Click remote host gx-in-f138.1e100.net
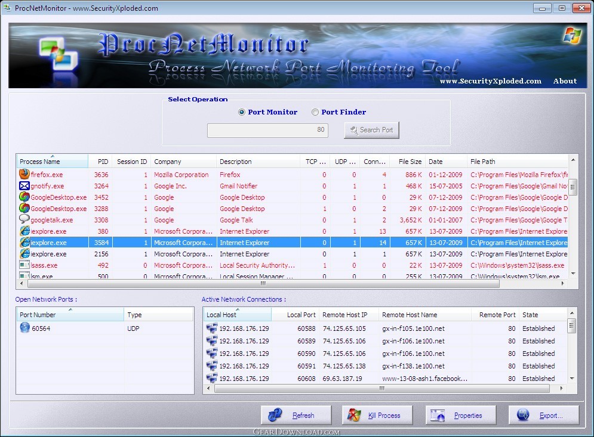The height and width of the screenshot is (437, 594). [413, 366]
